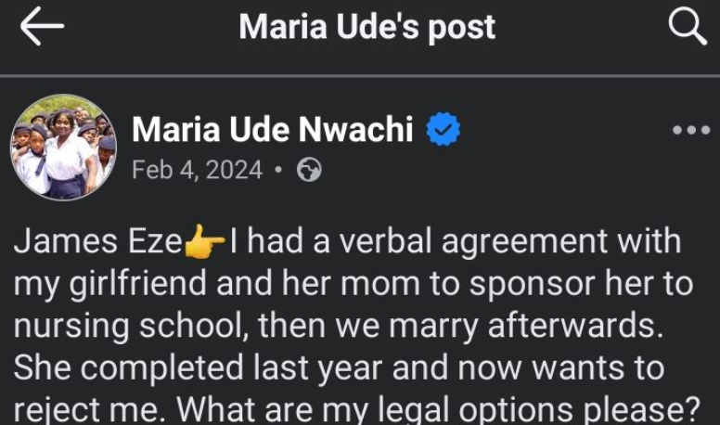Open the Maria Ude Nwachi profile name
The image size is (720, 425).
(x=273, y=130)
